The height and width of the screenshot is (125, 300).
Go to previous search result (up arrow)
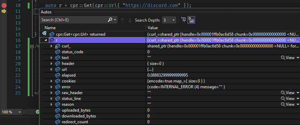122,20
